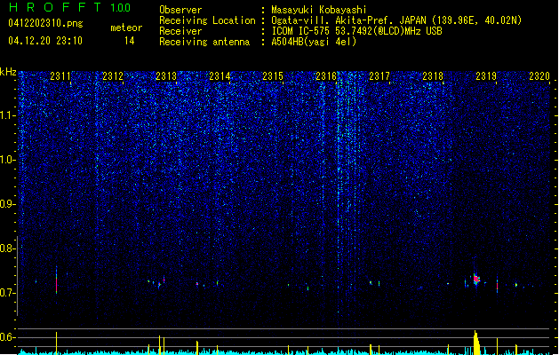Click the 0.6 kHz axis label

point(7,337)
